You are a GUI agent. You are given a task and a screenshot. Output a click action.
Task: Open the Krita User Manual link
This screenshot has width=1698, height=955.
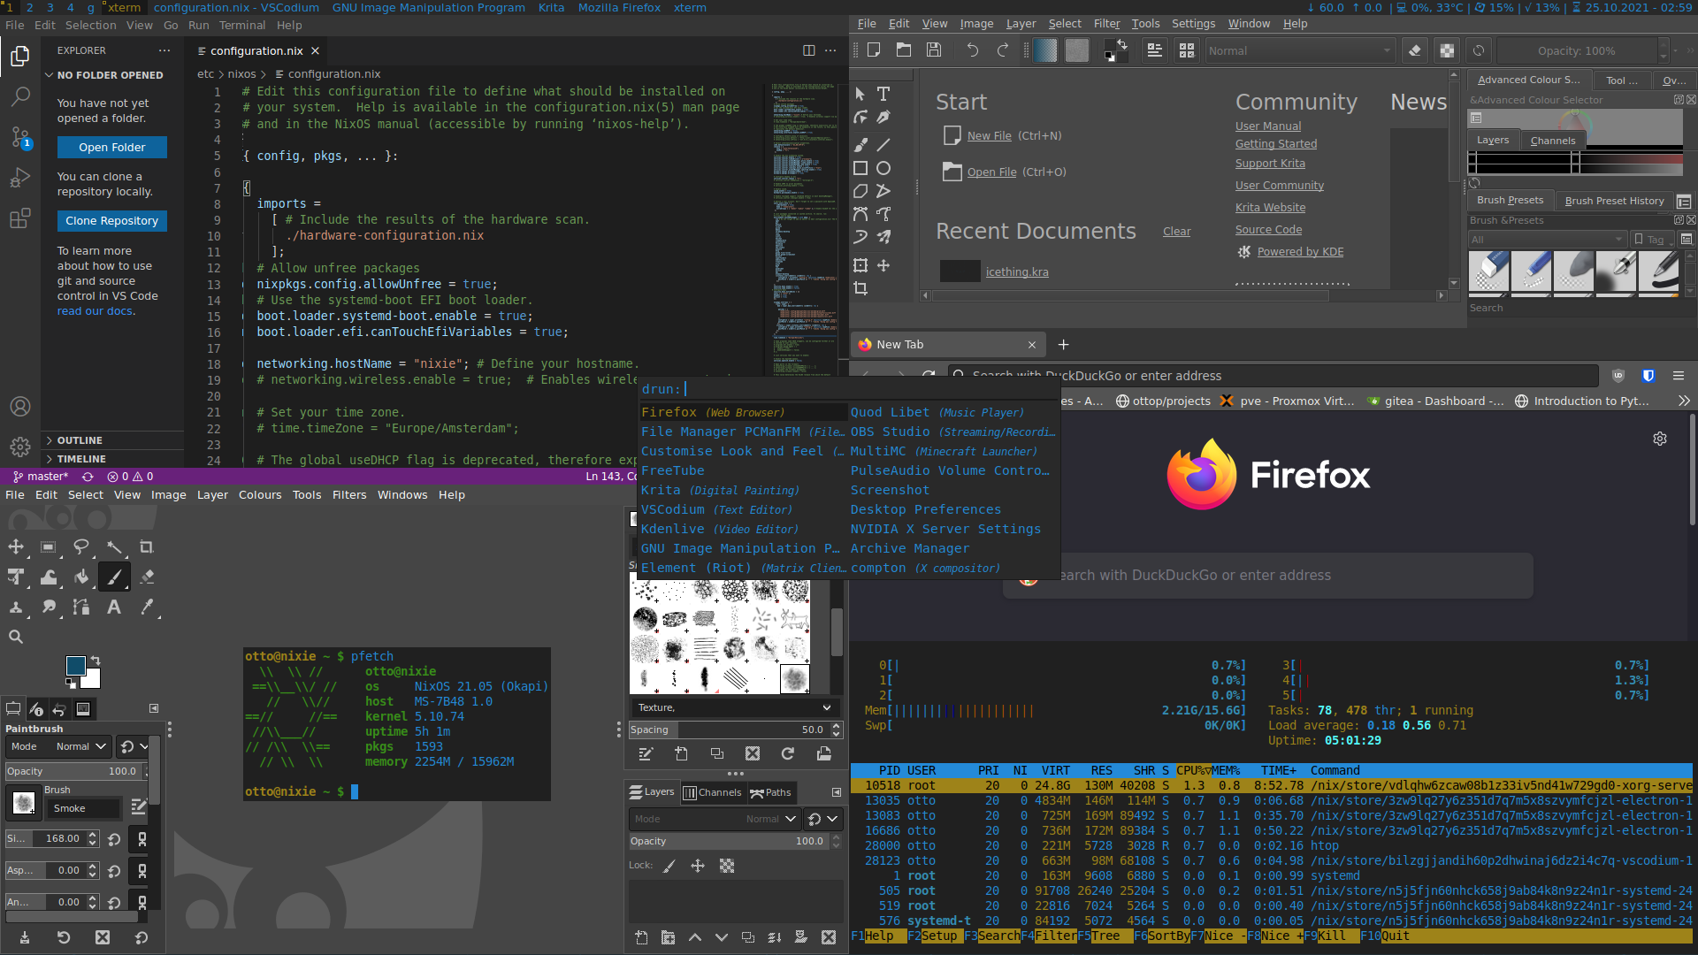coord(1267,126)
